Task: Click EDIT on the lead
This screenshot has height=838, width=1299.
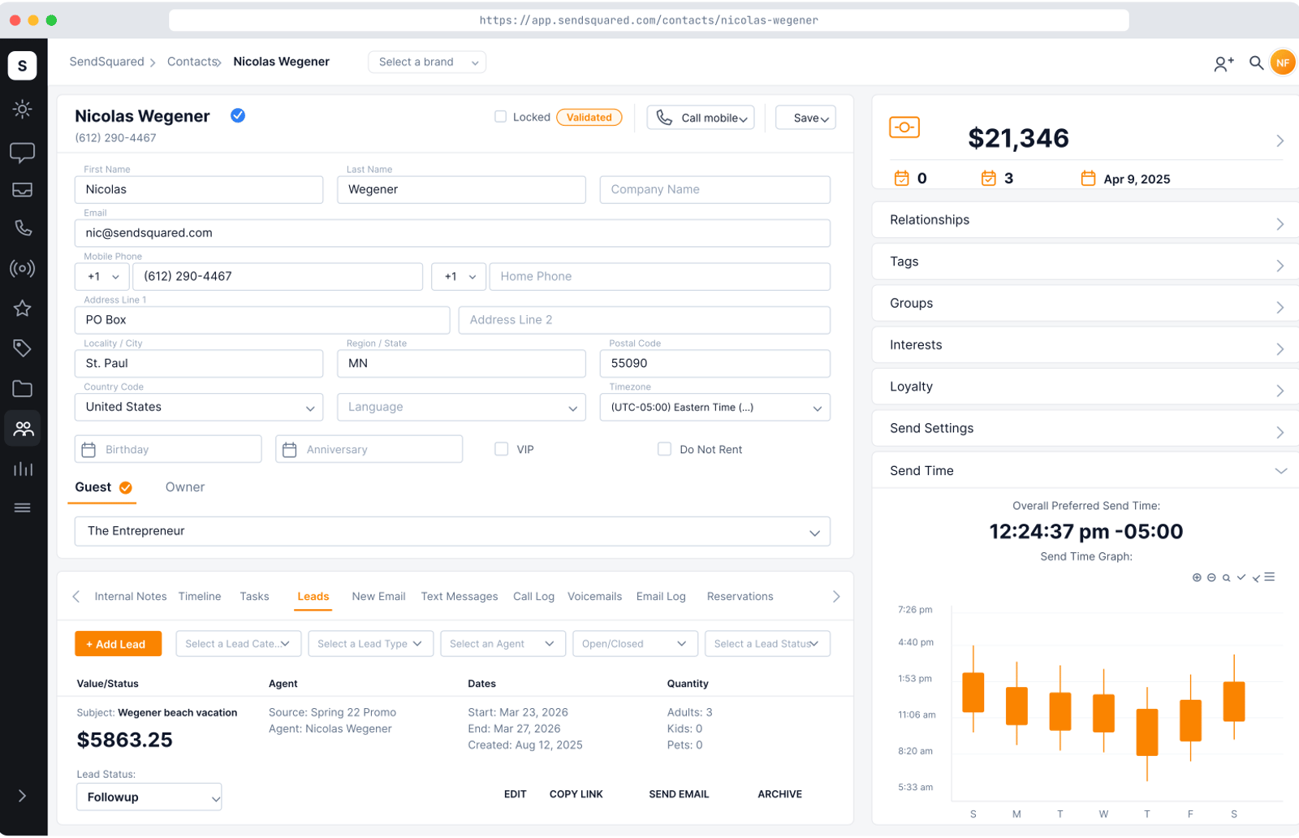Action: pos(516,795)
